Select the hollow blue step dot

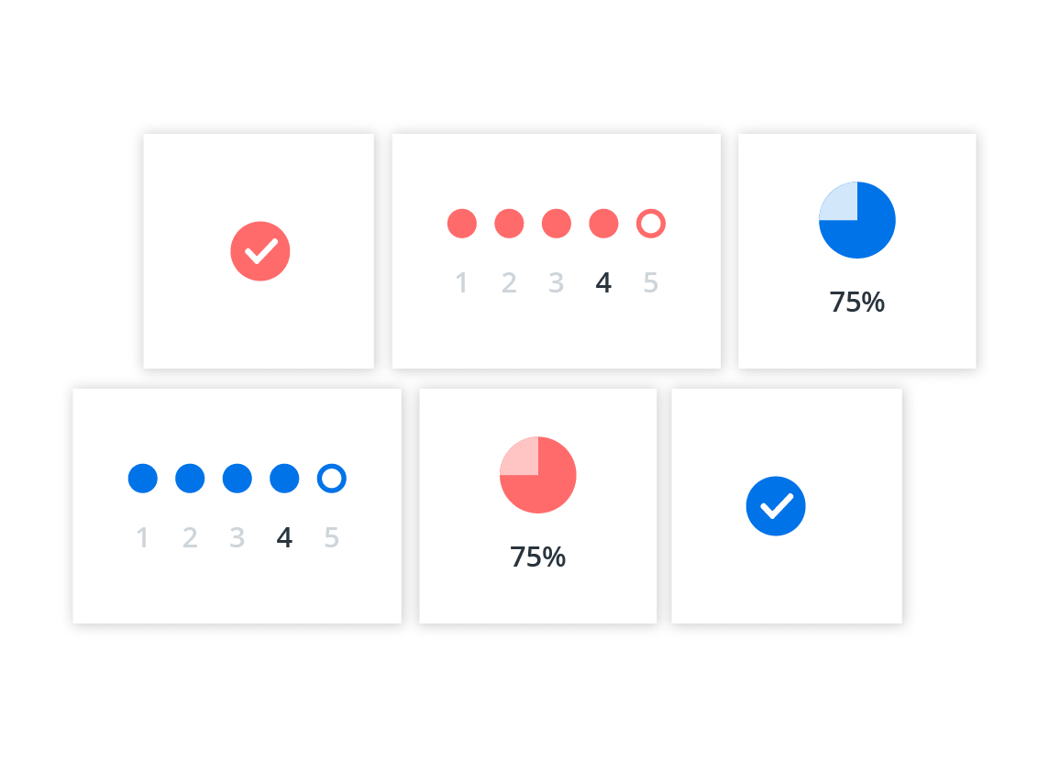(x=332, y=479)
